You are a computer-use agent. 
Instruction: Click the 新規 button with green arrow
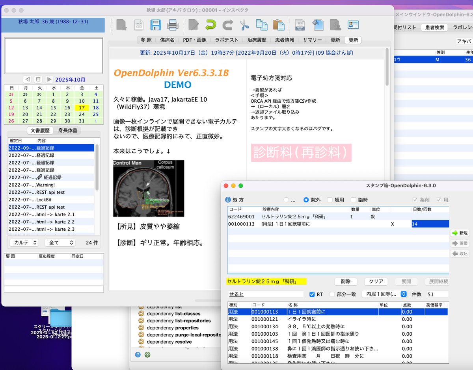point(460,233)
